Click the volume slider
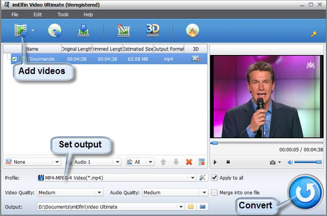 point(308,162)
